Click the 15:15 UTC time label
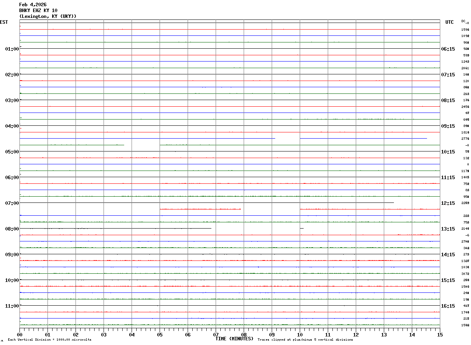The width and height of the screenshot is (471, 345). [448, 280]
